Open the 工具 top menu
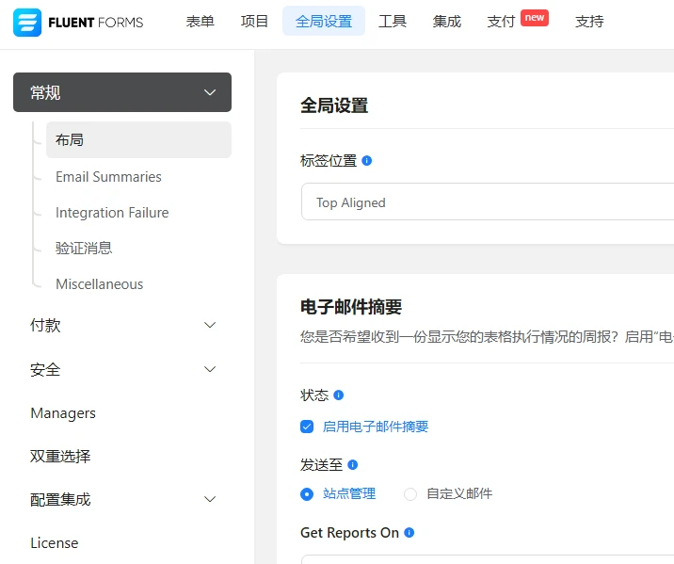Image resolution: width=674 pixels, height=564 pixels. (x=392, y=21)
